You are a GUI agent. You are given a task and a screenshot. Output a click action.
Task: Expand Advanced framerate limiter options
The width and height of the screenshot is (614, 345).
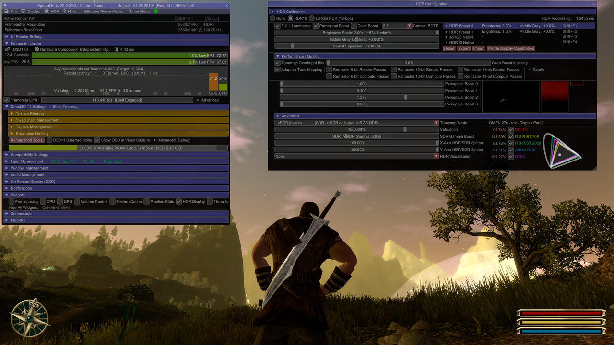coord(208,100)
